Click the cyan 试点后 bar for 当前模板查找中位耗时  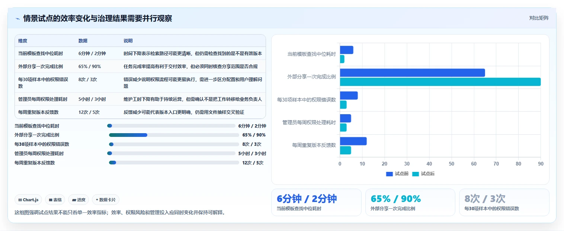click(x=342, y=59)
